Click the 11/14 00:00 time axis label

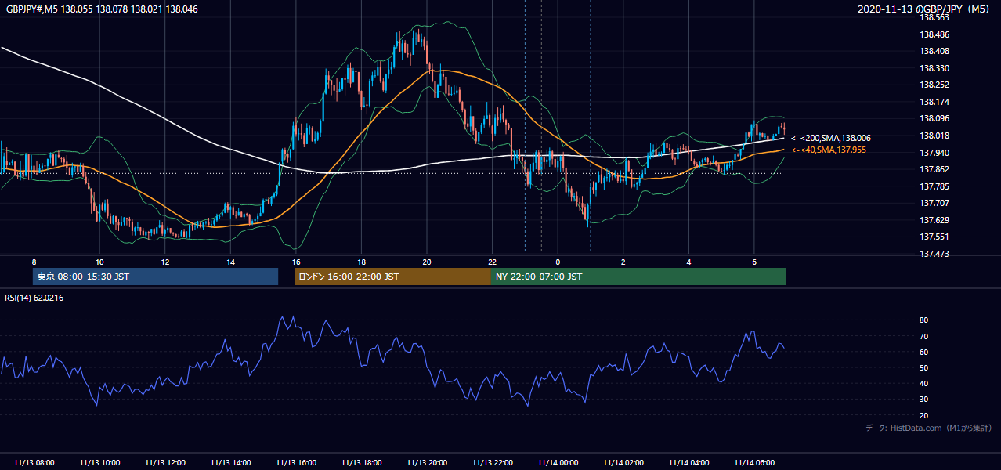pyautogui.click(x=558, y=463)
